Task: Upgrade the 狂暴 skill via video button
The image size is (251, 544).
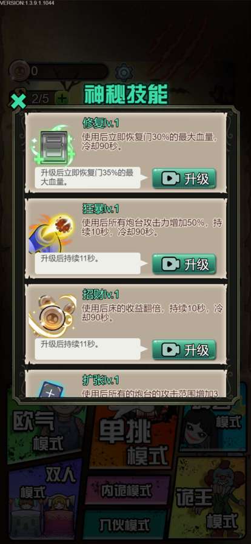Action: tap(184, 264)
